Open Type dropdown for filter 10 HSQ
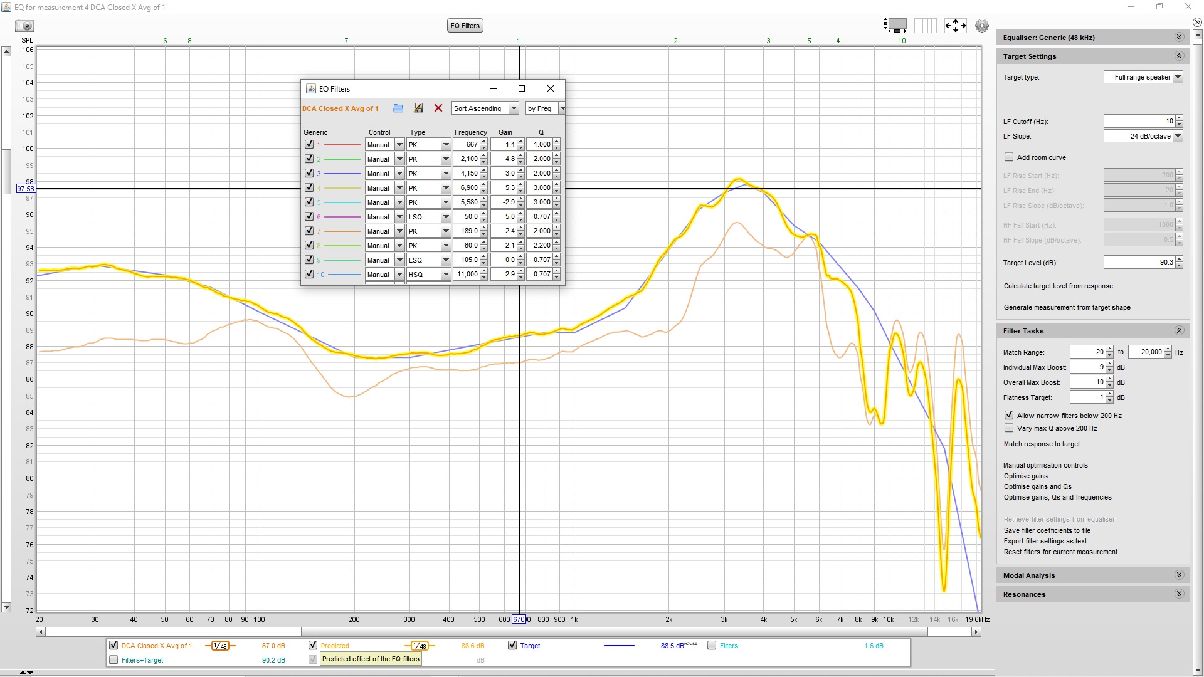 445,275
